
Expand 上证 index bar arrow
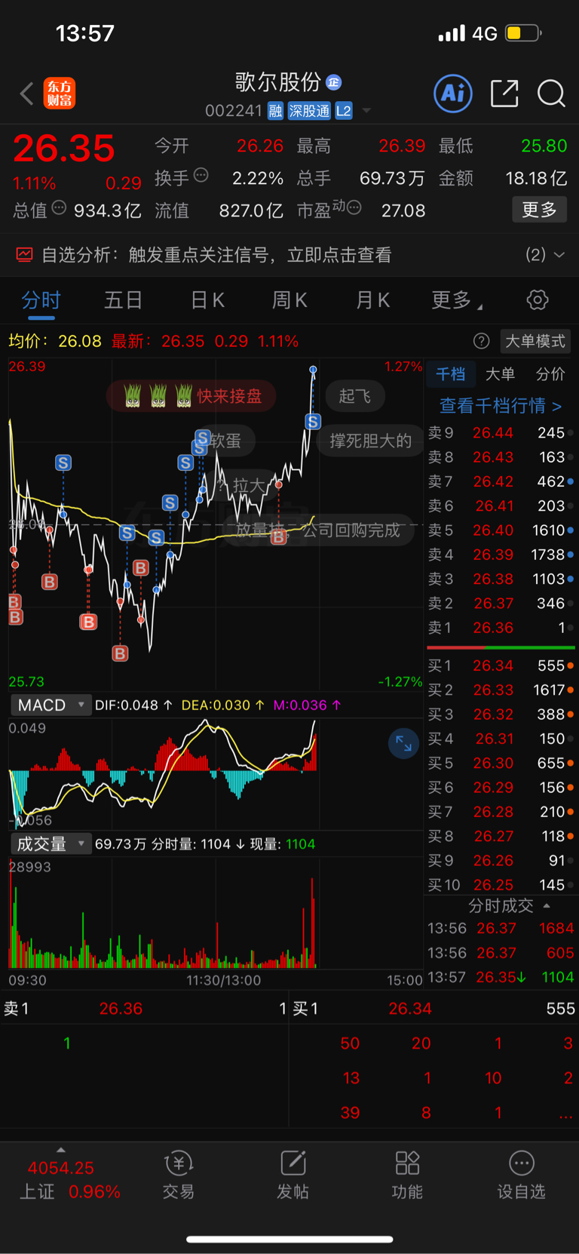pos(61,1150)
